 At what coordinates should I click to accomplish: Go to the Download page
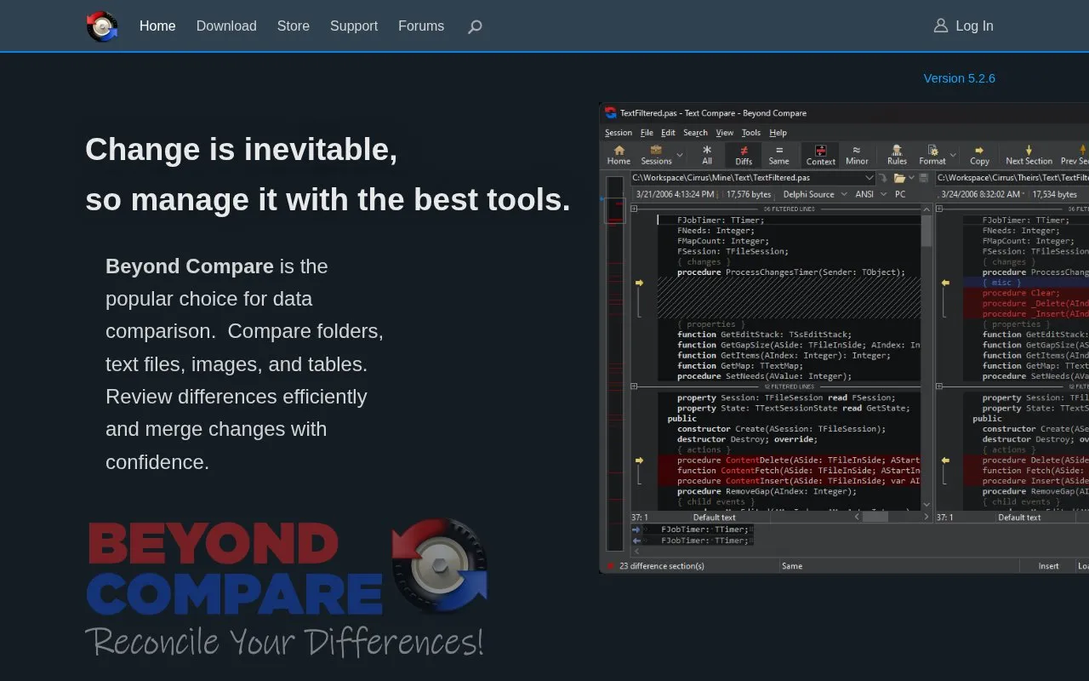click(226, 26)
